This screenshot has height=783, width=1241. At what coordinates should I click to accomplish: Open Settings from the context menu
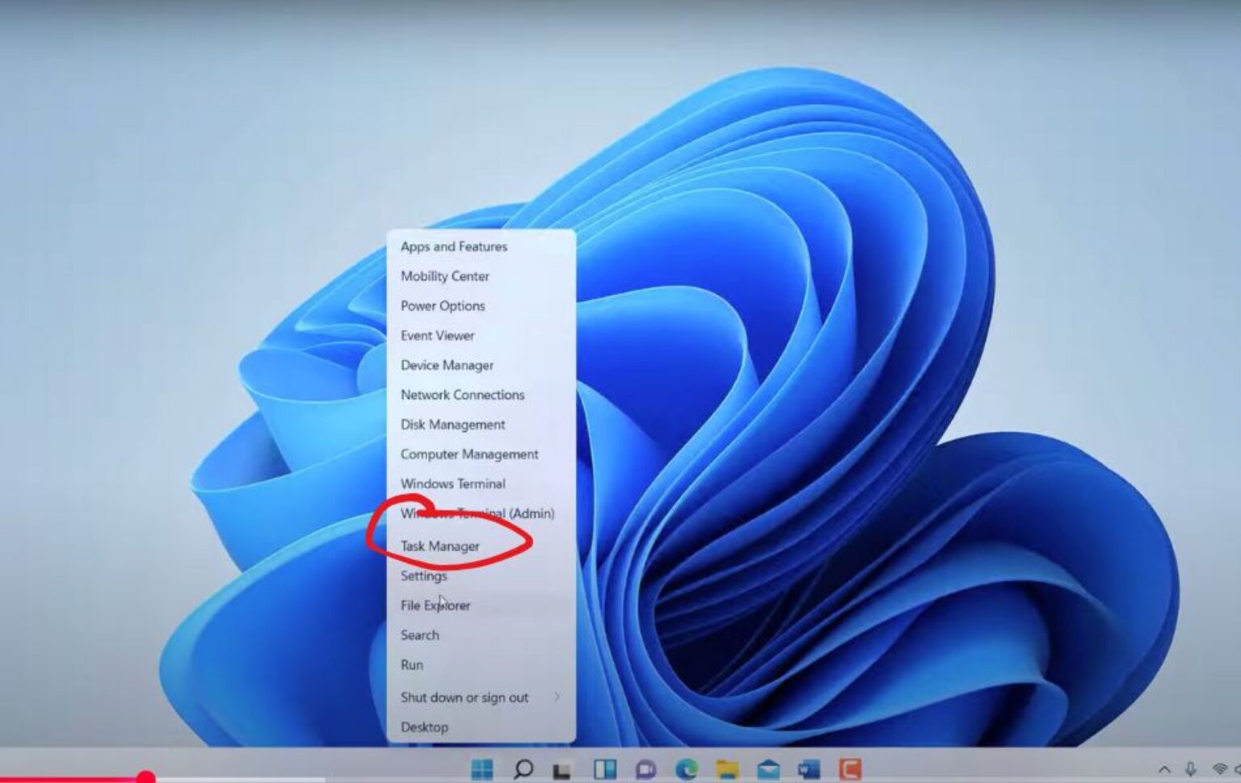tap(423, 576)
